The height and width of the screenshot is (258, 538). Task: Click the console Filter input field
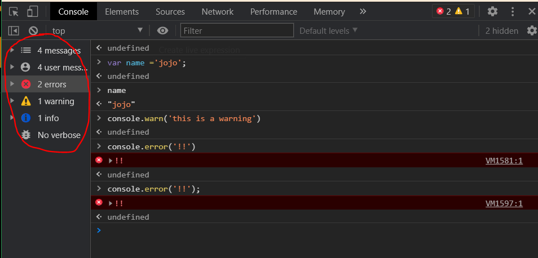click(x=237, y=30)
